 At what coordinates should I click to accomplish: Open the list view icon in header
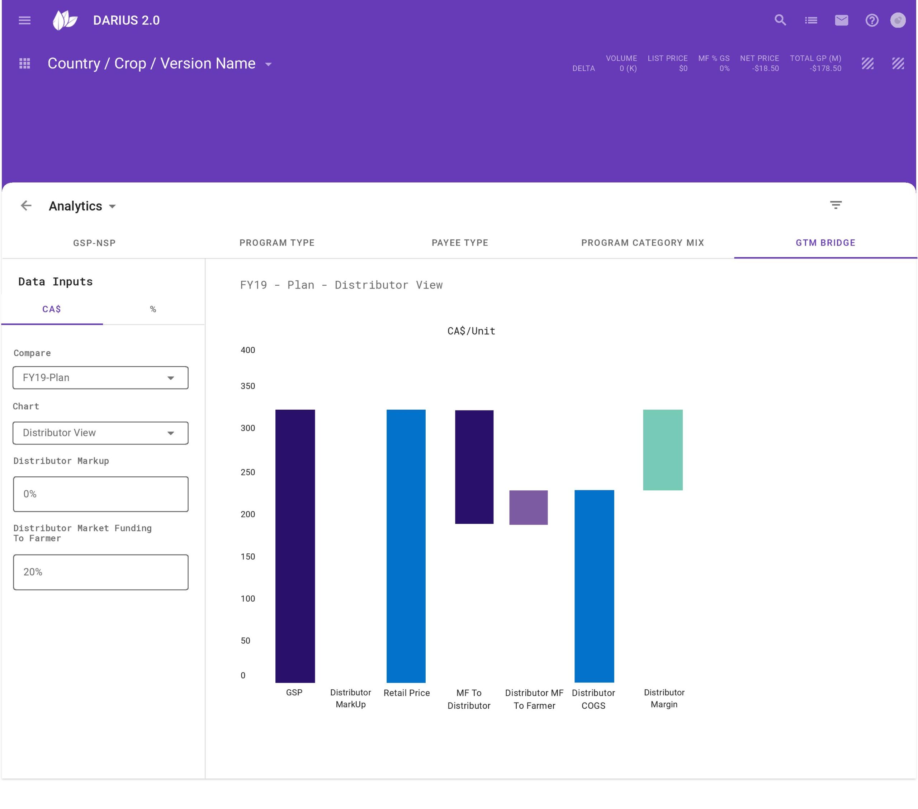pos(811,20)
